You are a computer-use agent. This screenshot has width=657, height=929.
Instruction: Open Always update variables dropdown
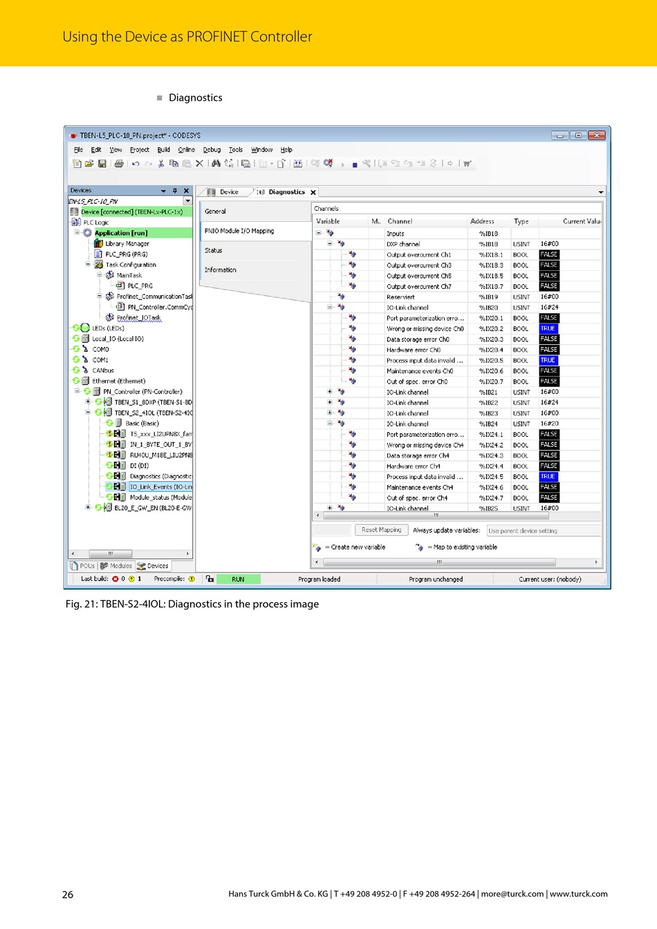[x=543, y=531]
